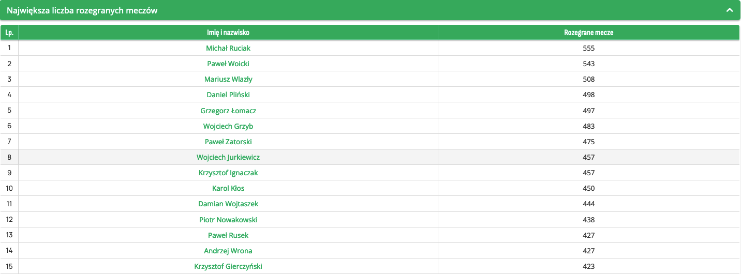Click the 'Rozegrane mecze' column header
741x274 pixels.
click(589, 33)
